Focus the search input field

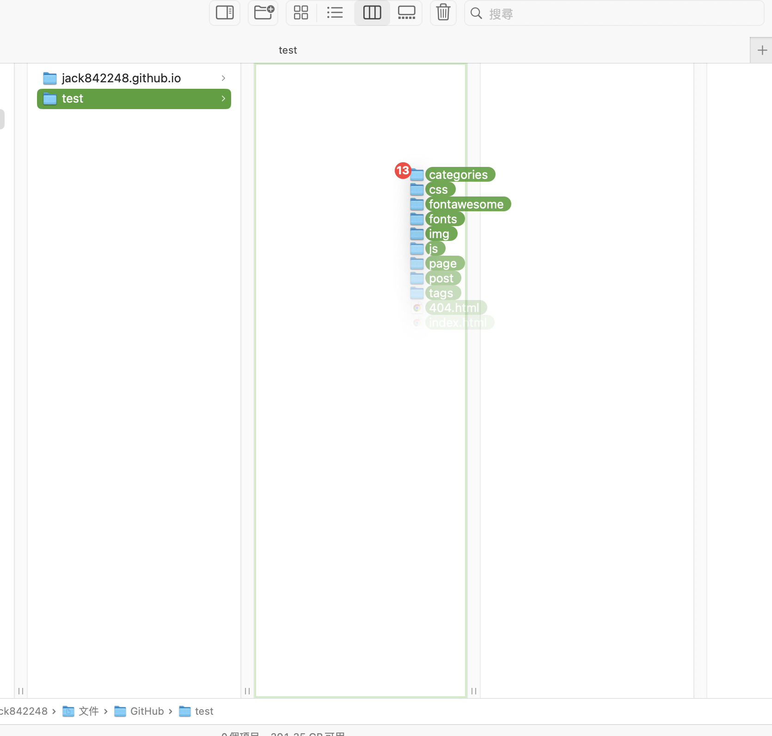point(614,13)
